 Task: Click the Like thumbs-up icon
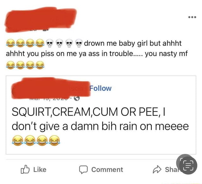pyautogui.click(x=25, y=169)
